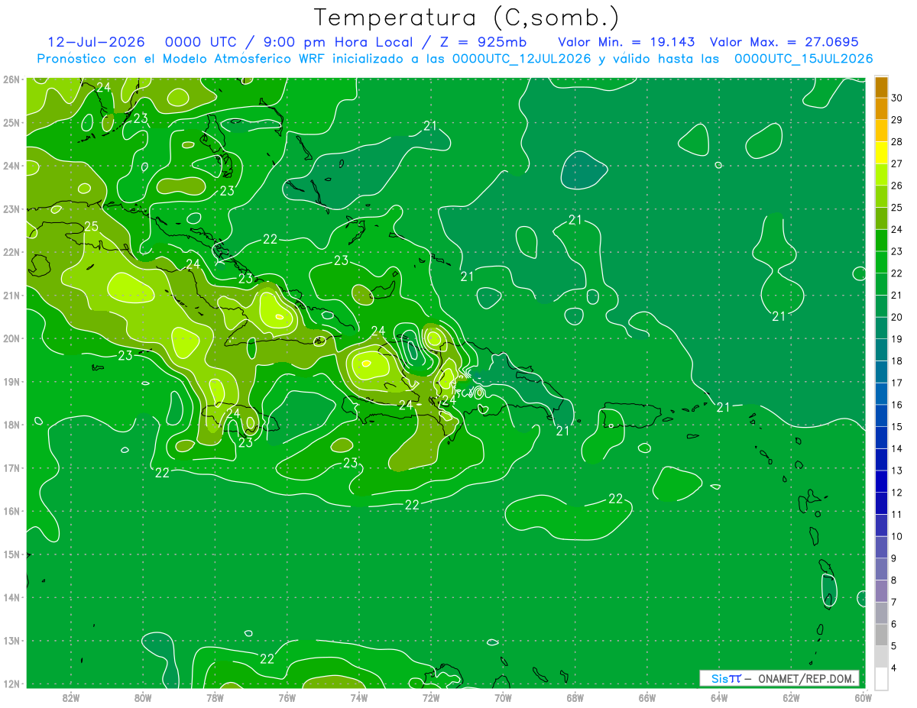Click the "12N" latitude axis label
Viewport: 917px width, 708px height.
pyautogui.click(x=11, y=684)
